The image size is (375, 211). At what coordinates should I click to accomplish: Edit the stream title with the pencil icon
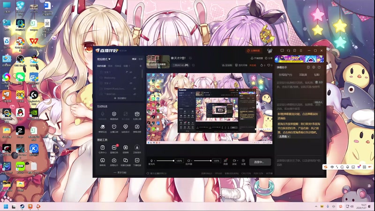[190, 58]
